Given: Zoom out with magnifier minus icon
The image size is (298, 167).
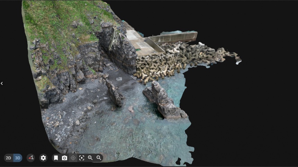Looking at the screenshot, I should coord(99,158).
